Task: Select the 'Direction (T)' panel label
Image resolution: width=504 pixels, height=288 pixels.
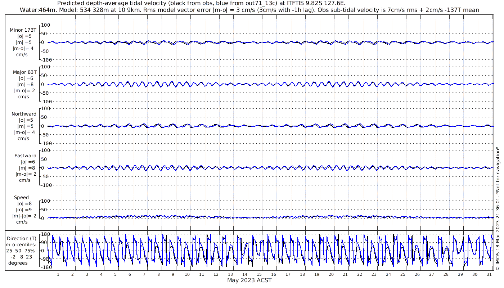Action: pos(22,239)
